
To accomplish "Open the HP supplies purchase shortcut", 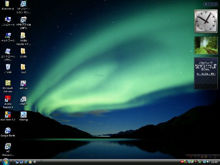I will (x=23, y=23).
